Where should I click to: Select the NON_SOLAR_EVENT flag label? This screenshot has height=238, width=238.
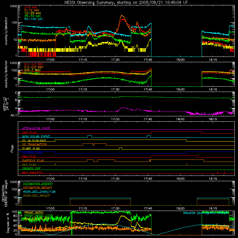(36, 137)
